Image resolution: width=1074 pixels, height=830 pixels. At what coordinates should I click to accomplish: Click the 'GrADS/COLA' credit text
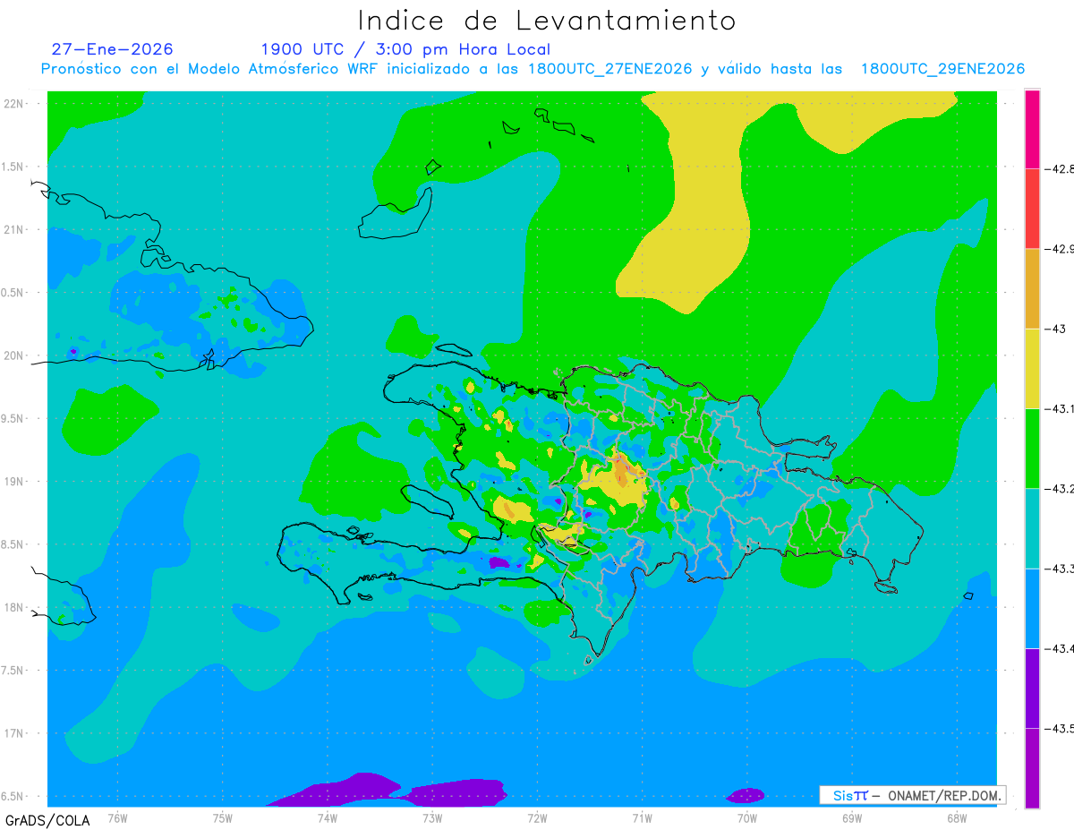47,820
